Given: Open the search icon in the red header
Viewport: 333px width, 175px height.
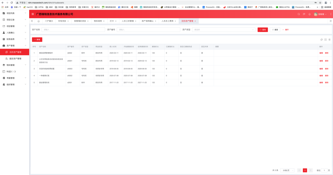Looking at the screenshot, I should (x=299, y=14).
